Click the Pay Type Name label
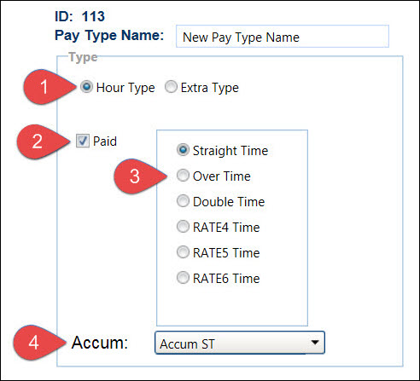 click(109, 36)
